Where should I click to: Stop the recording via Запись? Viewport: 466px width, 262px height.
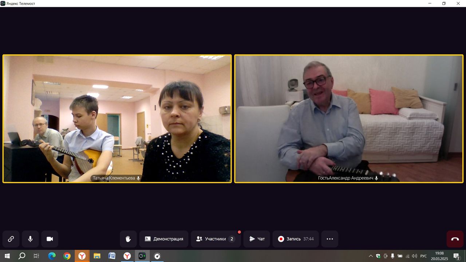296,239
